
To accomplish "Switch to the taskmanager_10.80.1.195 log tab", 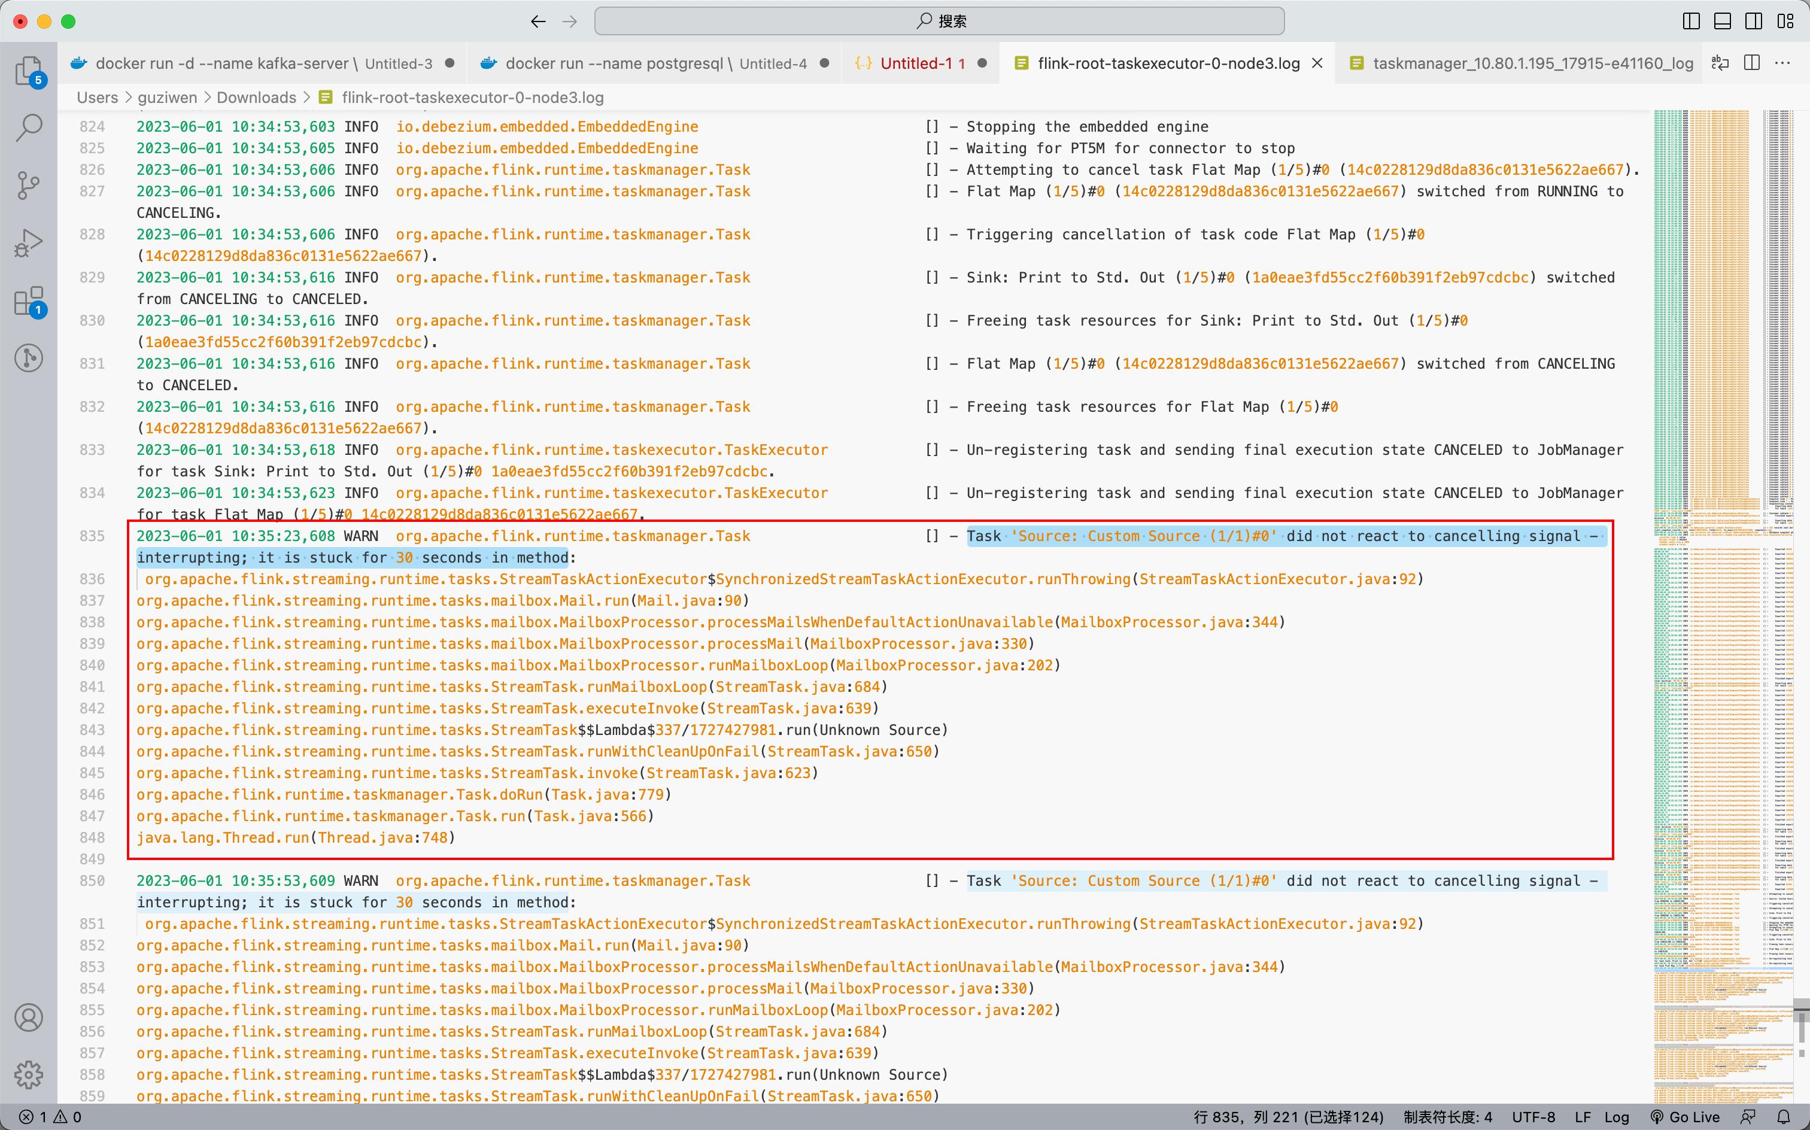I will [x=1532, y=63].
